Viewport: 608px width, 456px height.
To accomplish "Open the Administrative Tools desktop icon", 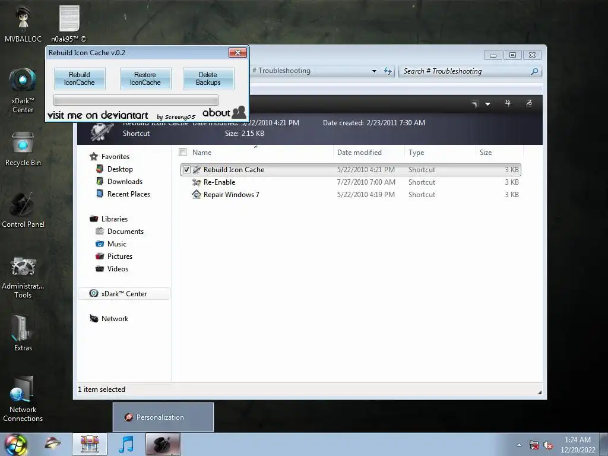I will tap(23, 278).
